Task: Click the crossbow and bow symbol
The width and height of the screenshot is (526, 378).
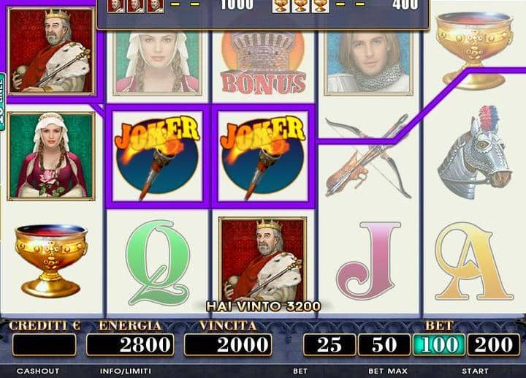Action: click(x=368, y=156)
